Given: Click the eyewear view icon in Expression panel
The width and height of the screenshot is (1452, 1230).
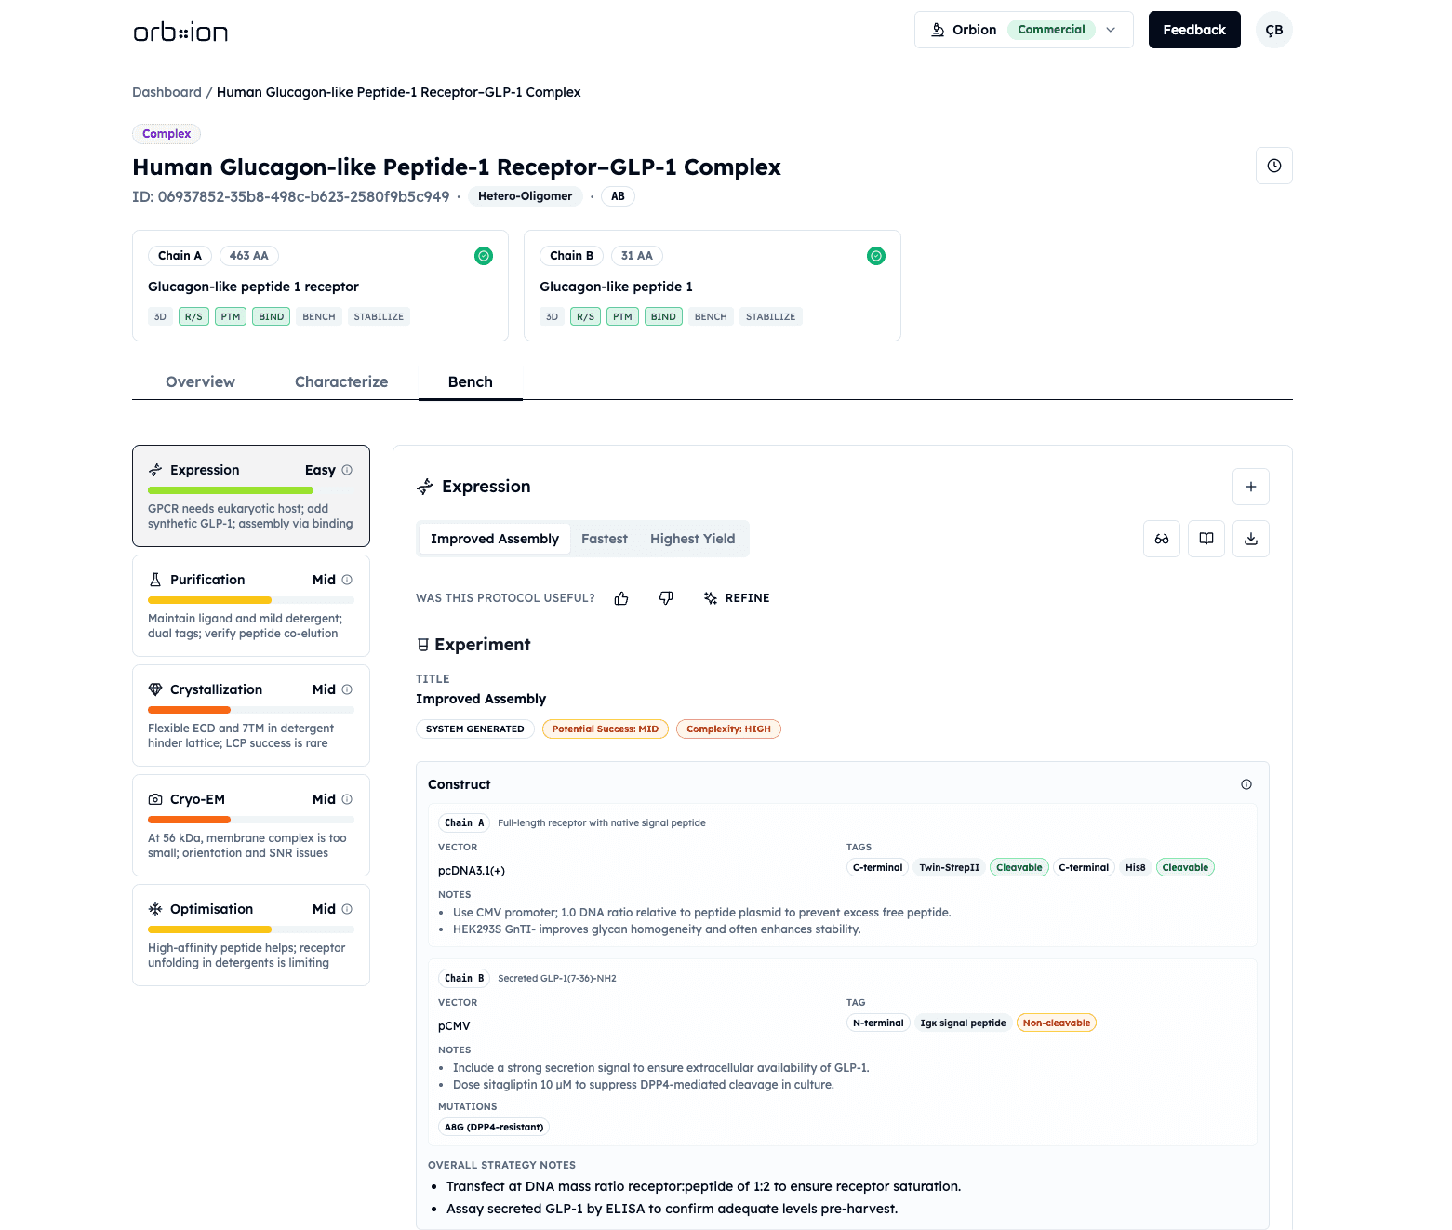Looking at the screenshot, I should click(x=1161, y=539).
